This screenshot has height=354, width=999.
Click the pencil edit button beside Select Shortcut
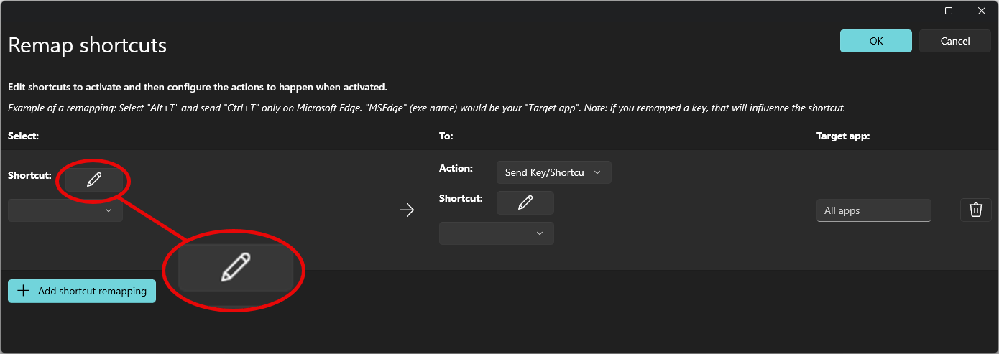(94, 180)
